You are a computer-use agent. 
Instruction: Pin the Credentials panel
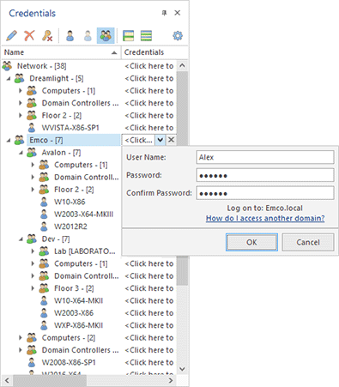click(x=164, y=13)
